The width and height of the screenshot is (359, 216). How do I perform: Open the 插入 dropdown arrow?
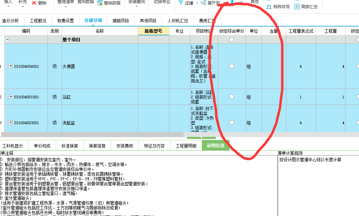(x=8, y=7)
